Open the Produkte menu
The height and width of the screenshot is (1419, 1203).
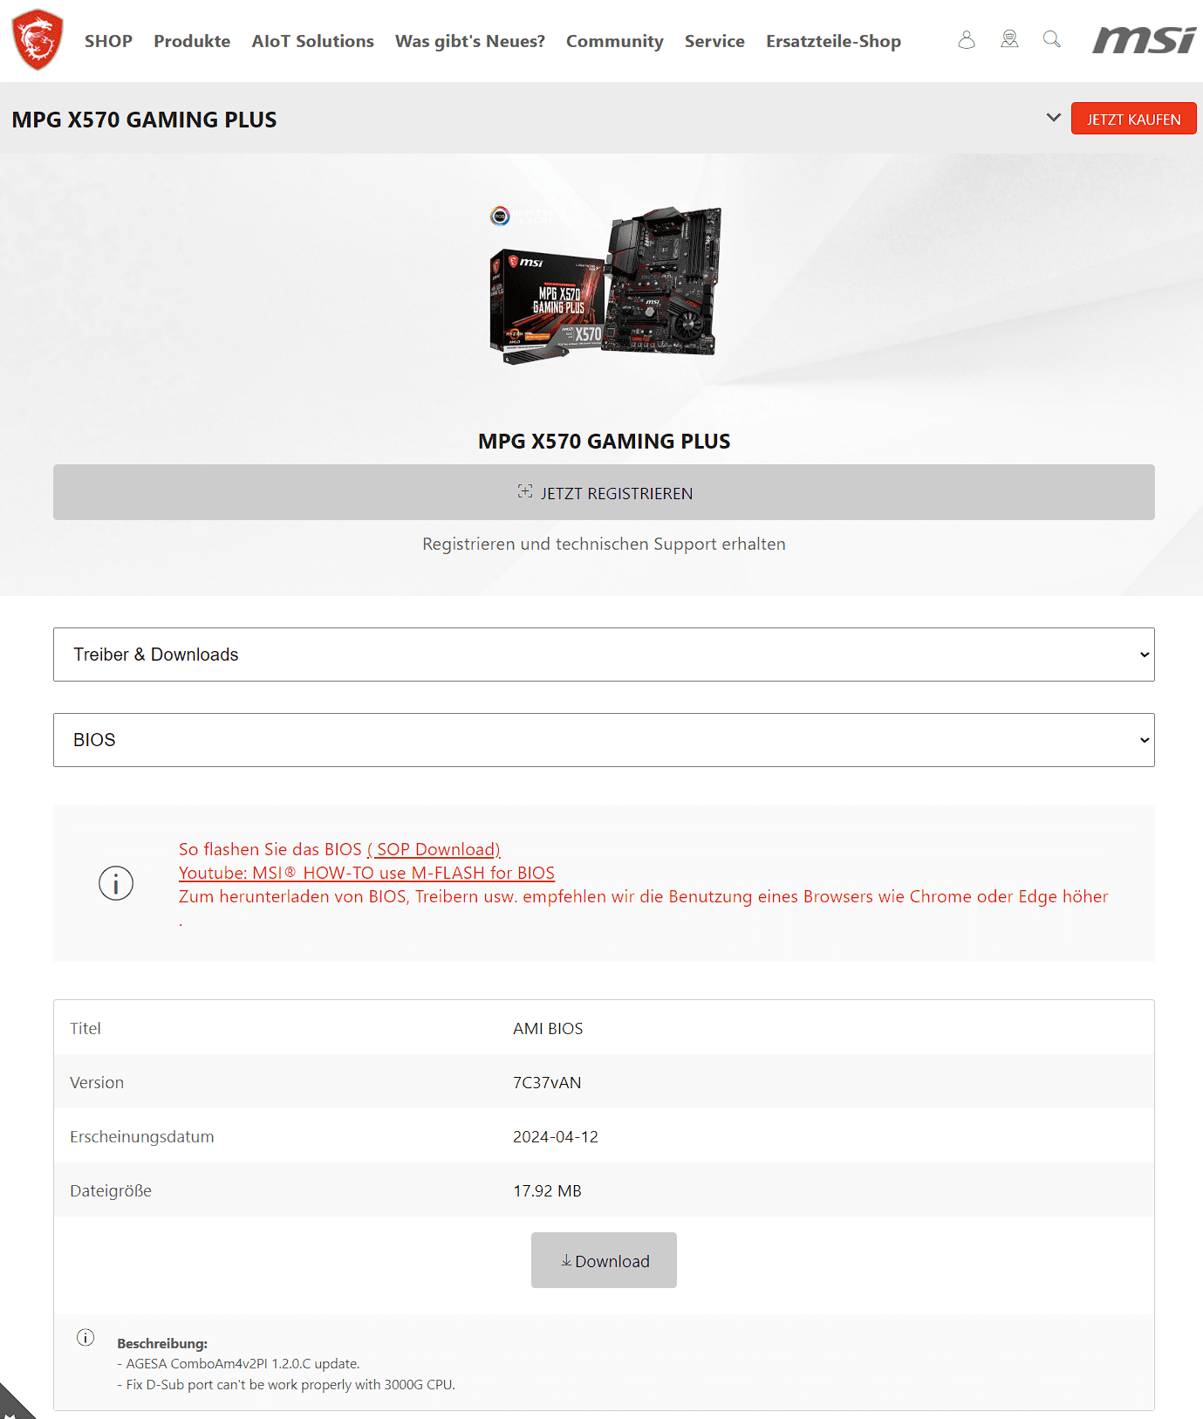192,41
